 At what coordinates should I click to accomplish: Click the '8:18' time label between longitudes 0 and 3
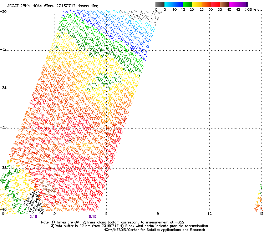tap(33, 217)
